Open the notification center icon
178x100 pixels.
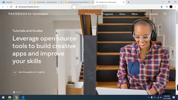174,97
